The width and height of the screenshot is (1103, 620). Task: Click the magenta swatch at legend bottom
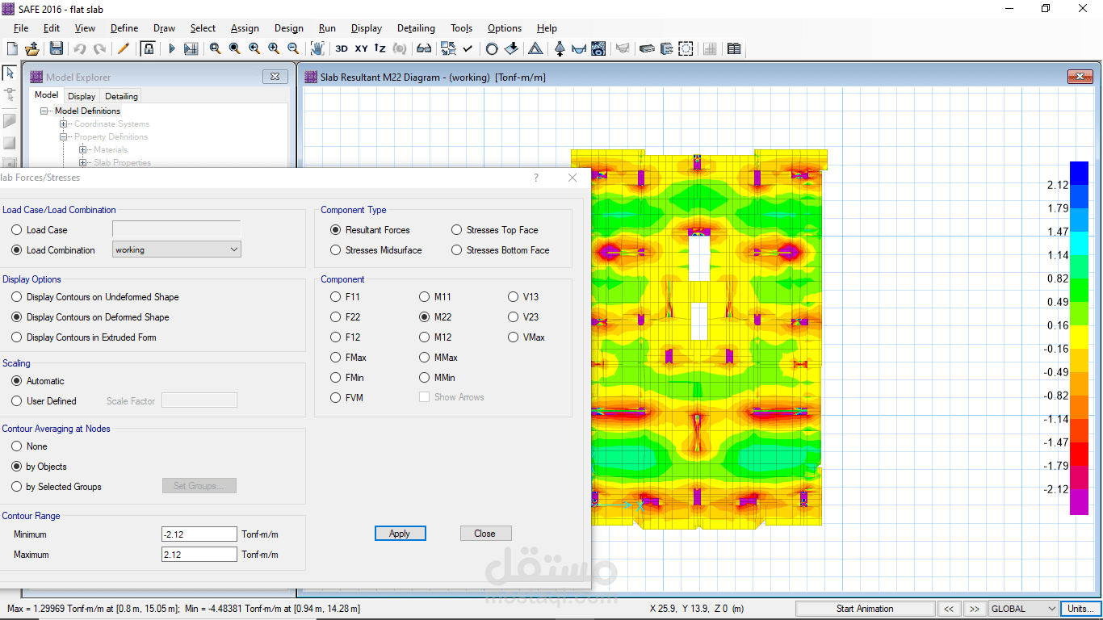pyautogui.click(x=1079, y=501)
